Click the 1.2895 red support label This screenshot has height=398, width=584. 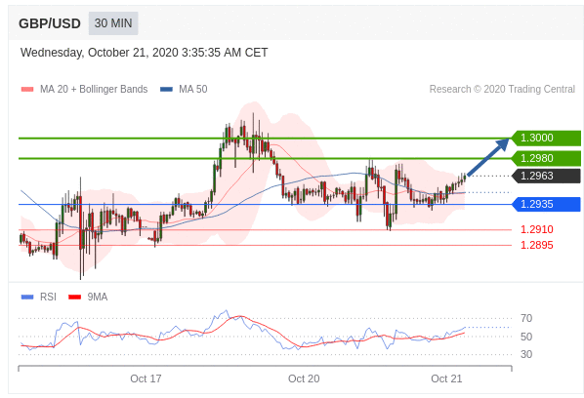(x=537, y=245)
